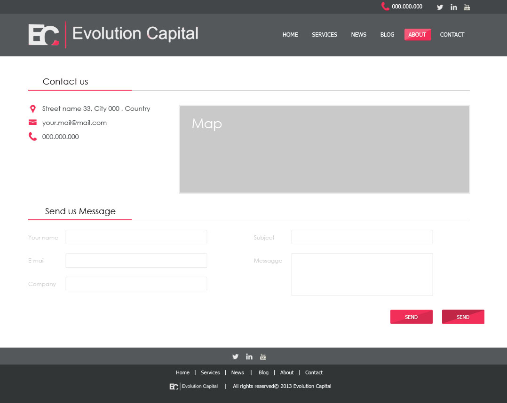The image size is (507, 403).
Task: Click the Street name 33 address text
Action: point(96,108)
